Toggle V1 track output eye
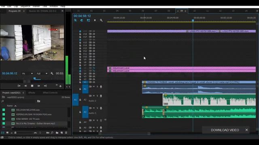Screen dimensions: 259x145 (94, 82)
